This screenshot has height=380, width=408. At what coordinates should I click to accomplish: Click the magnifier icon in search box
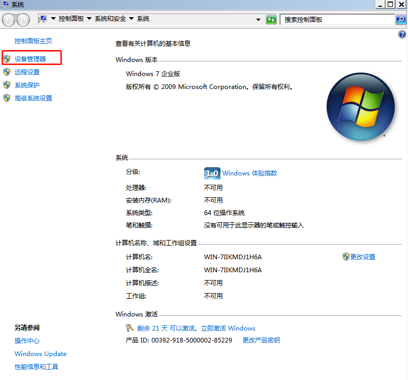pyautogui.click(x=400, y=20)
